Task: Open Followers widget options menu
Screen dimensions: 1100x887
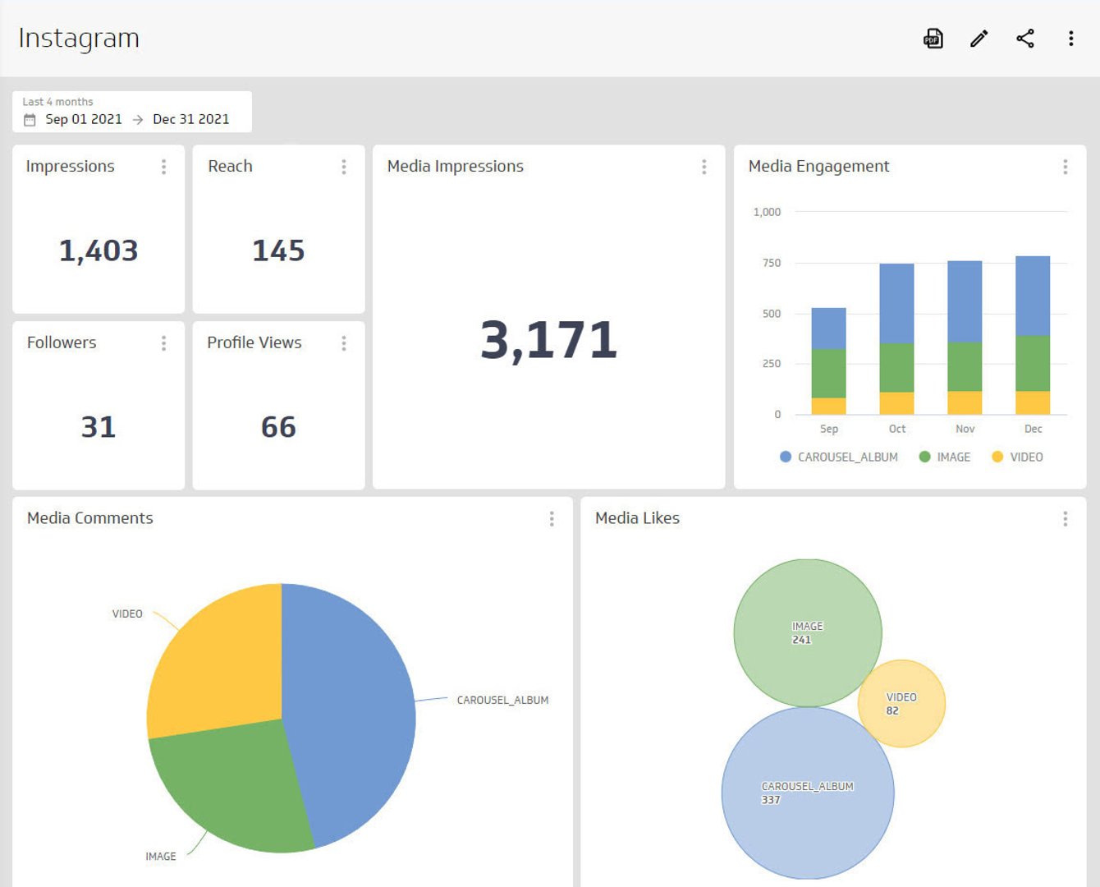Action: click(x=164, y=343)
